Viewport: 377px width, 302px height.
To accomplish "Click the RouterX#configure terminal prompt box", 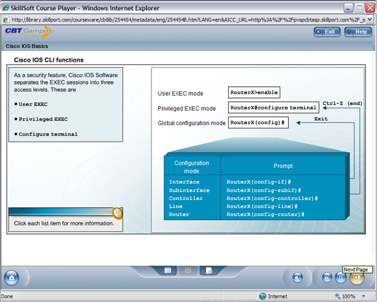I will click(273, 108).
